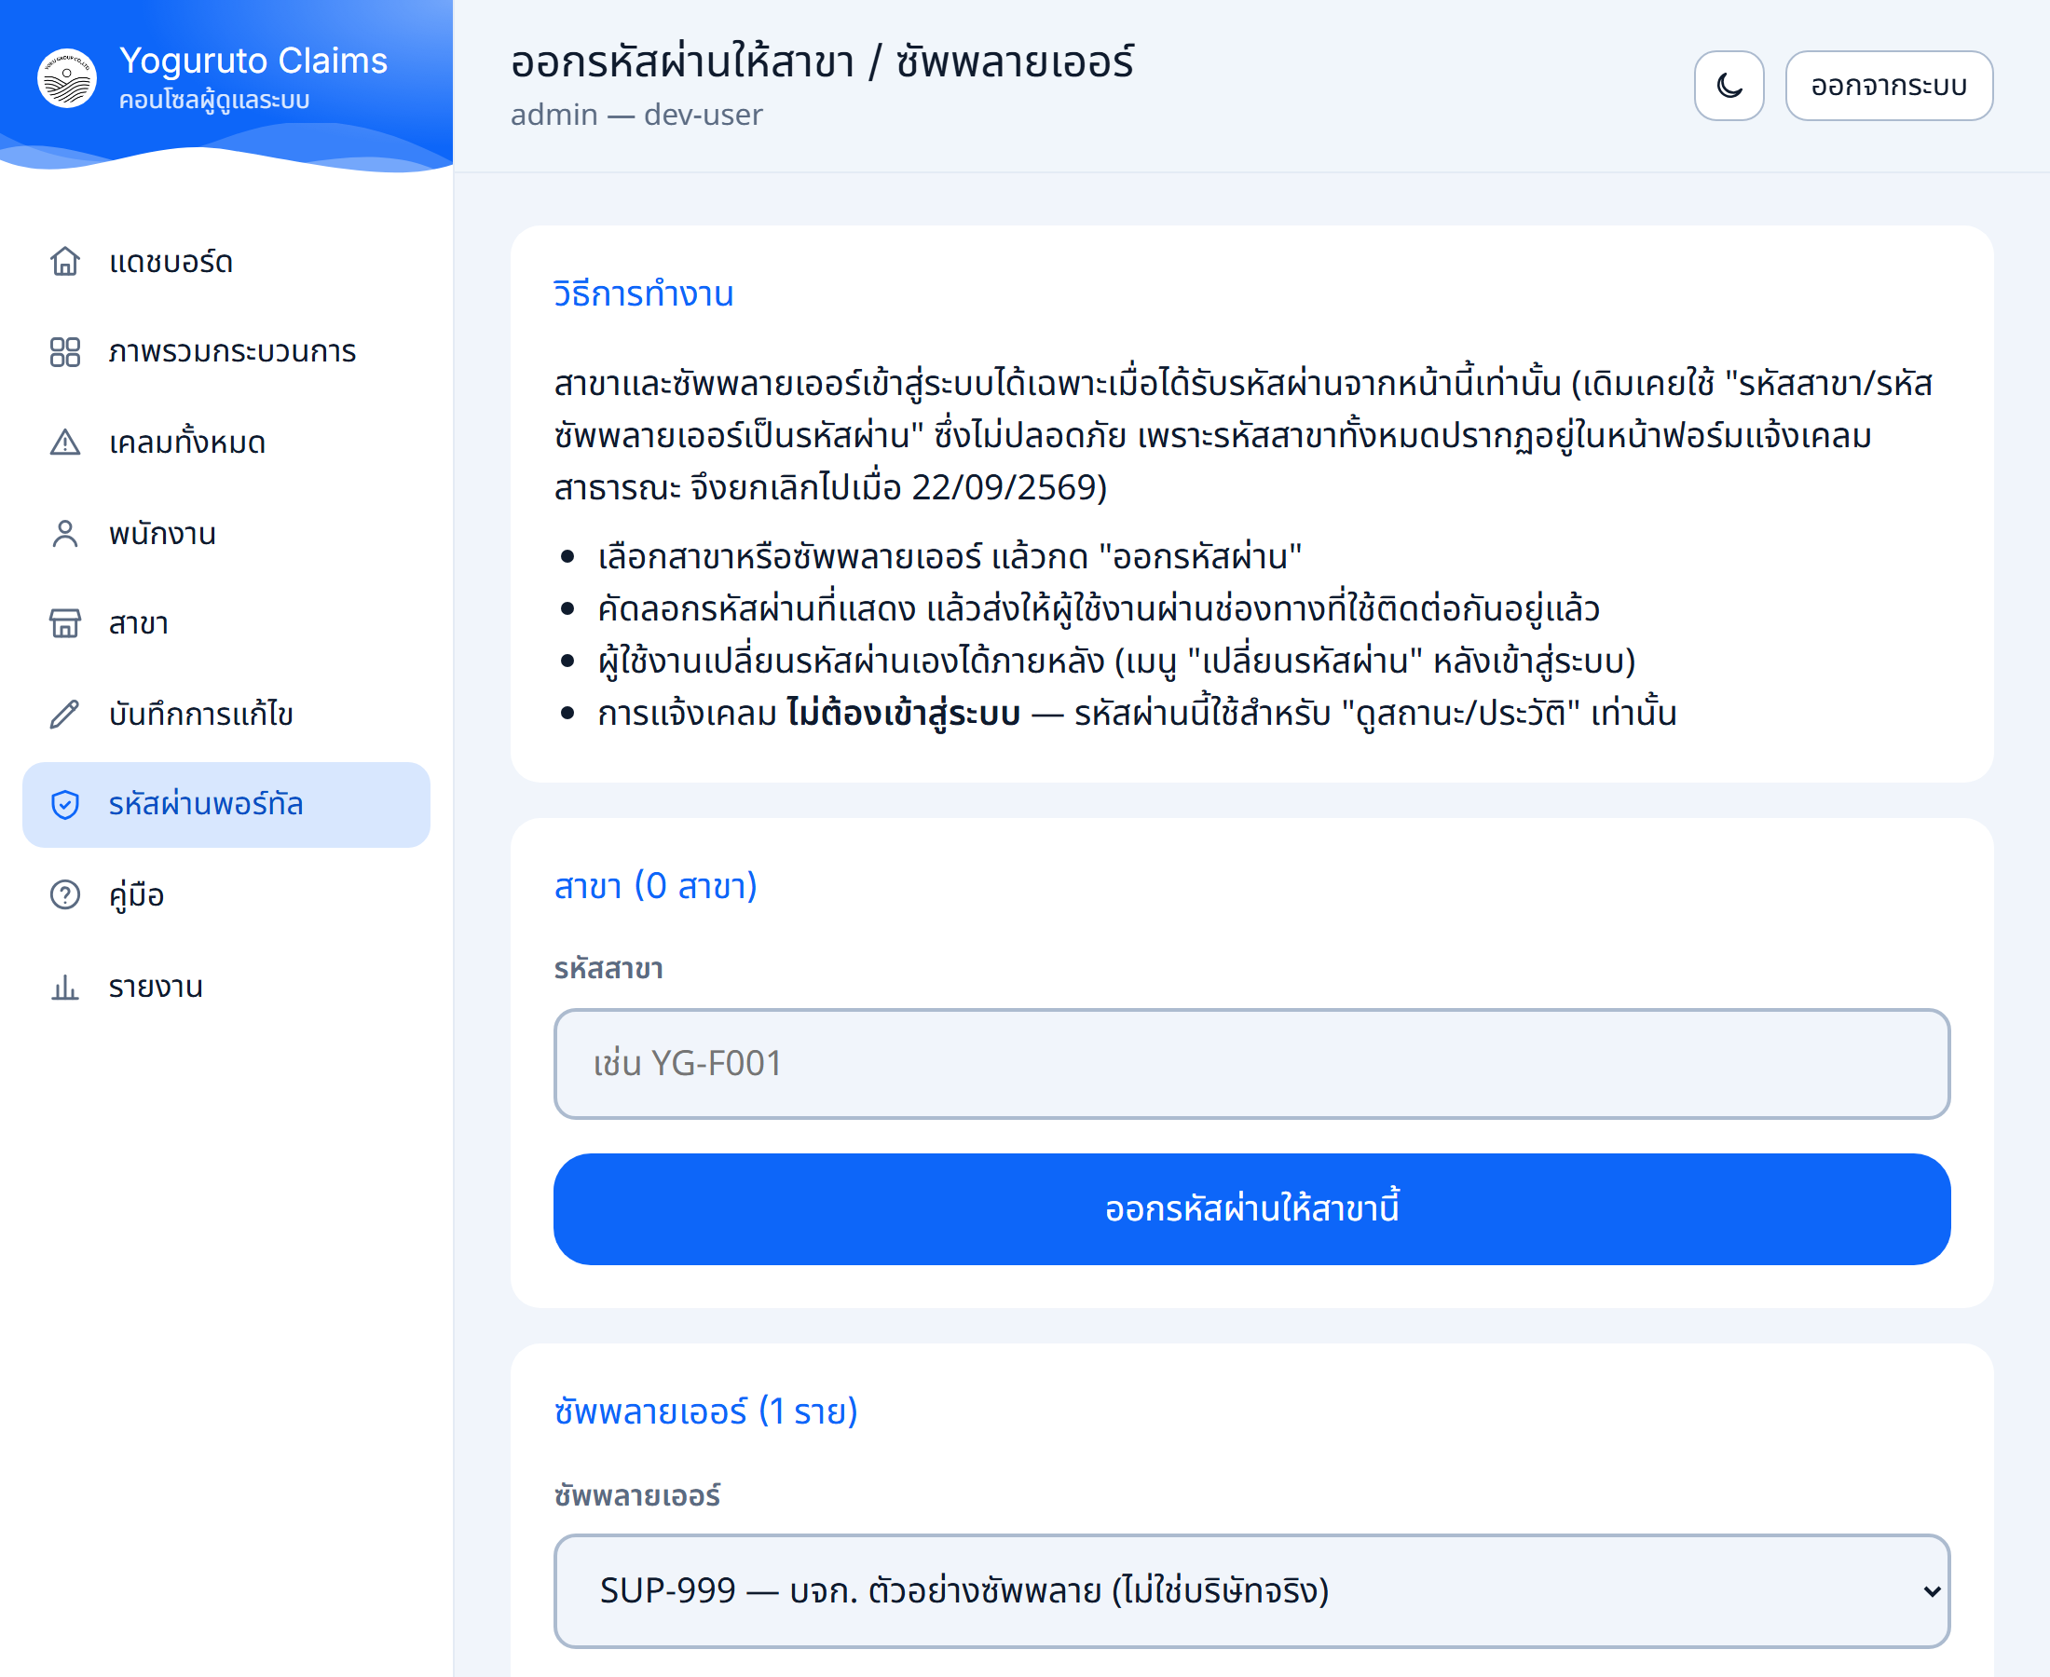Click the Yoguruto Claims title text
This screenshot has height=1677, width=2050.
pos(253,61)
